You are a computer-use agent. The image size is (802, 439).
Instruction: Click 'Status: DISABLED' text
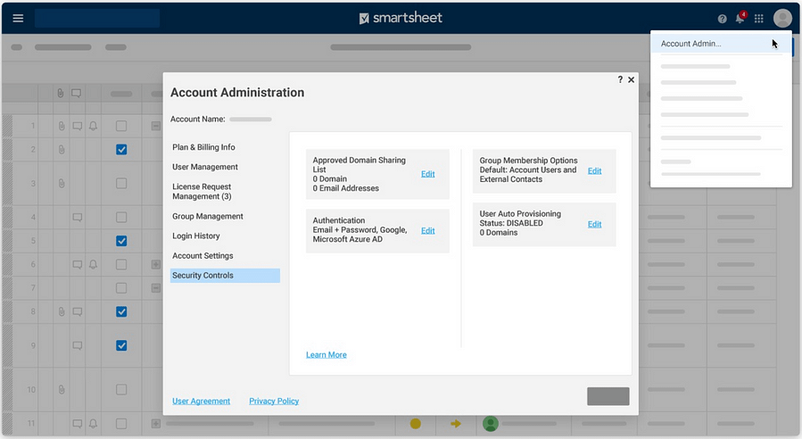[511, 223]
